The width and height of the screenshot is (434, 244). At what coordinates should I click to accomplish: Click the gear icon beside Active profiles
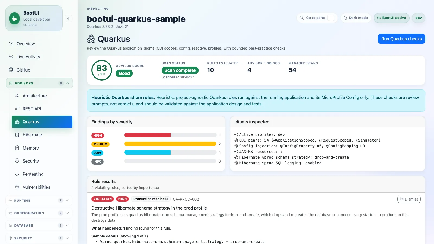coord(236,134)
